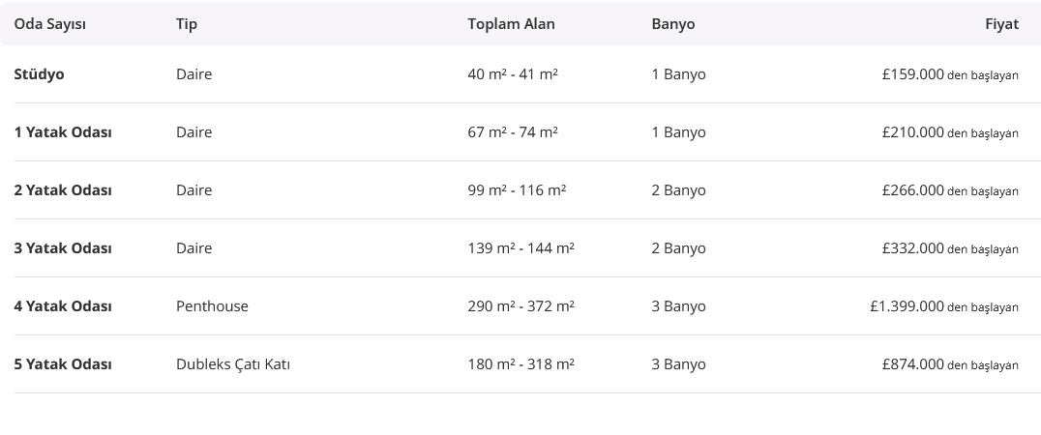
Task: Select the 1 Yatak Odası row
Action: 63,132
